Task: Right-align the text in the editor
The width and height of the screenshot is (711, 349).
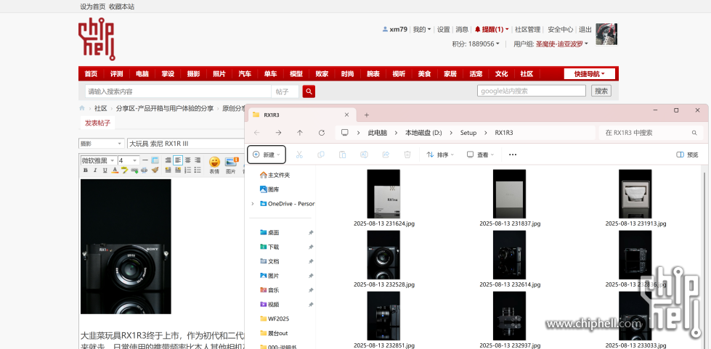Action: (198, 160)
